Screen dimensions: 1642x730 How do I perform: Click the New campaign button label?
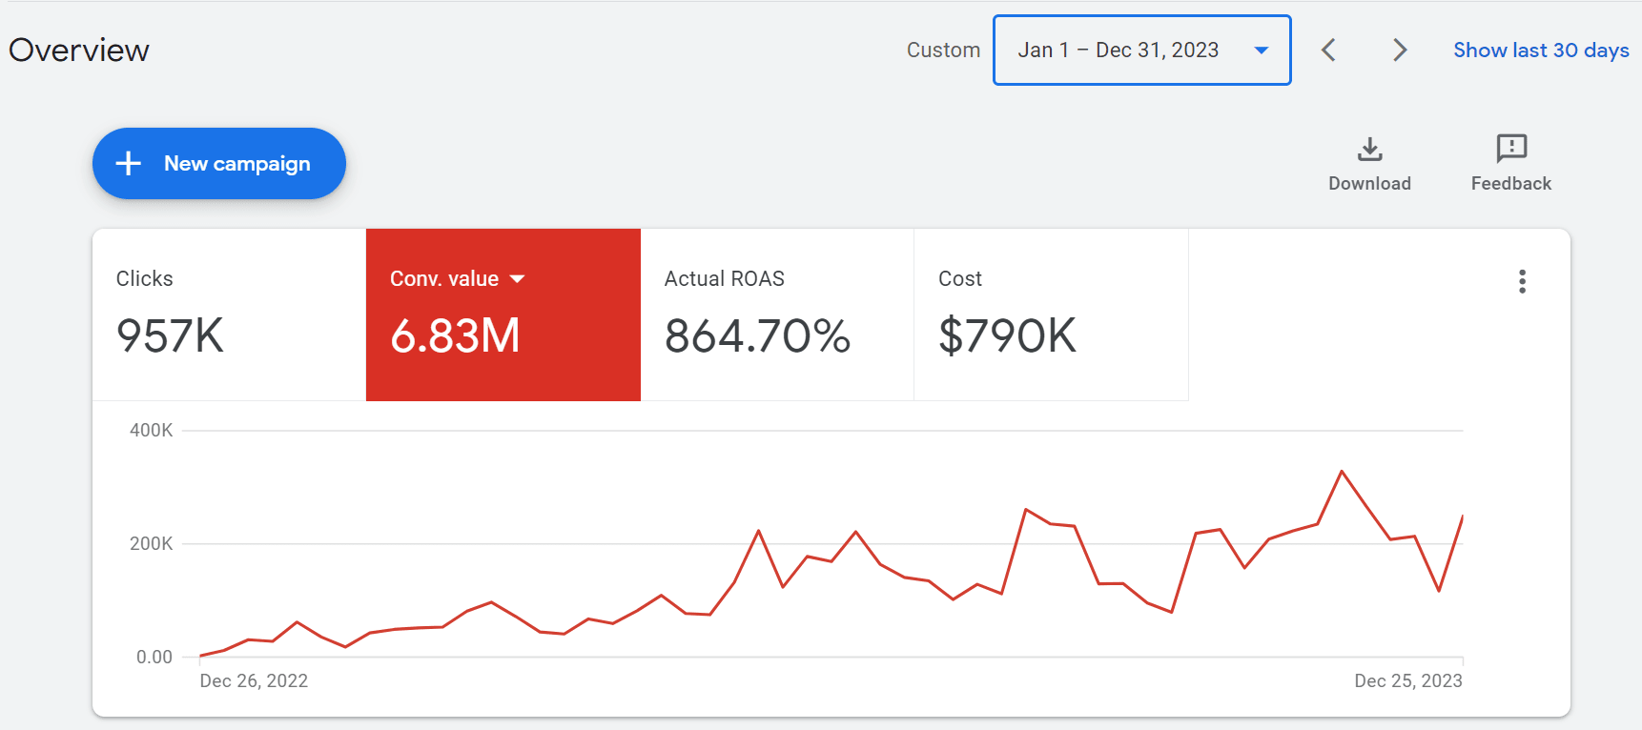[x=236, y=164]
